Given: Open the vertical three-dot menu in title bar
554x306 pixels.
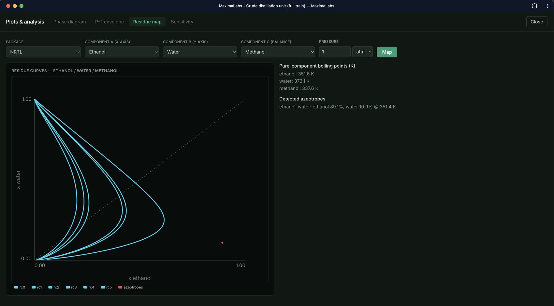Looking at the screenshot, I should tap(547, 6).
